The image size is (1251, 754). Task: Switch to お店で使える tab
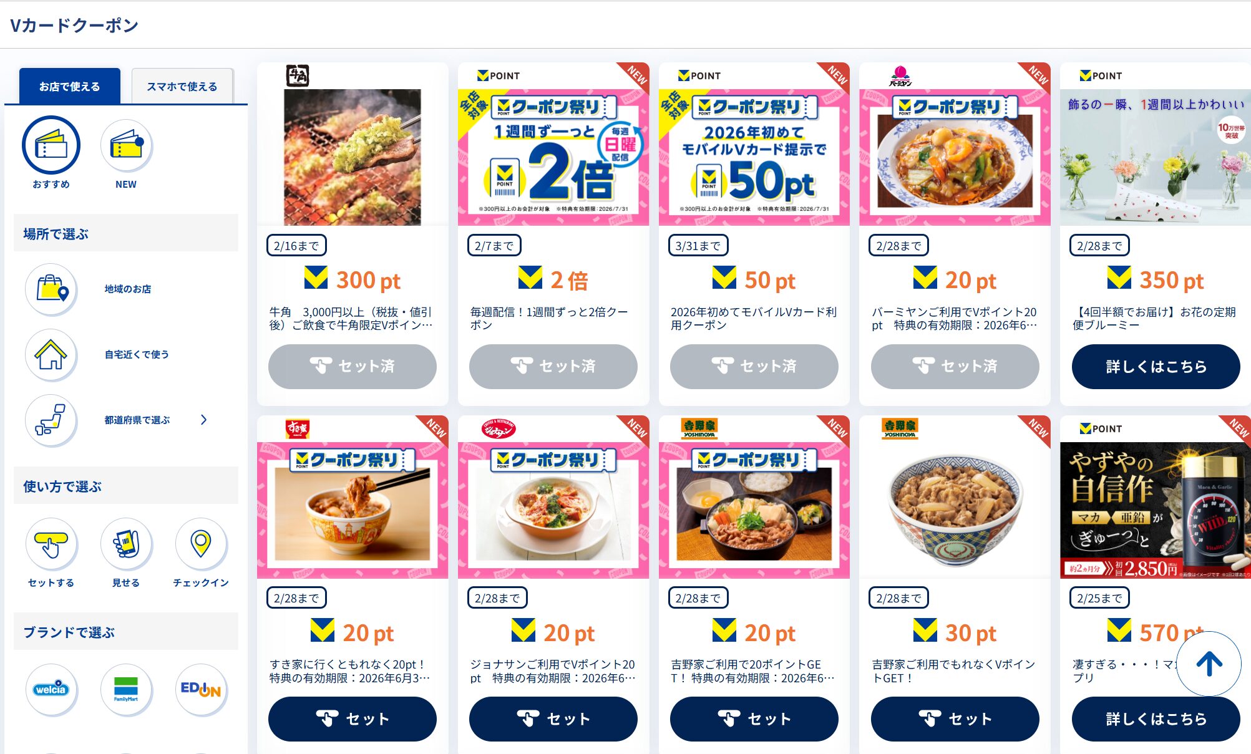(69, 86)
